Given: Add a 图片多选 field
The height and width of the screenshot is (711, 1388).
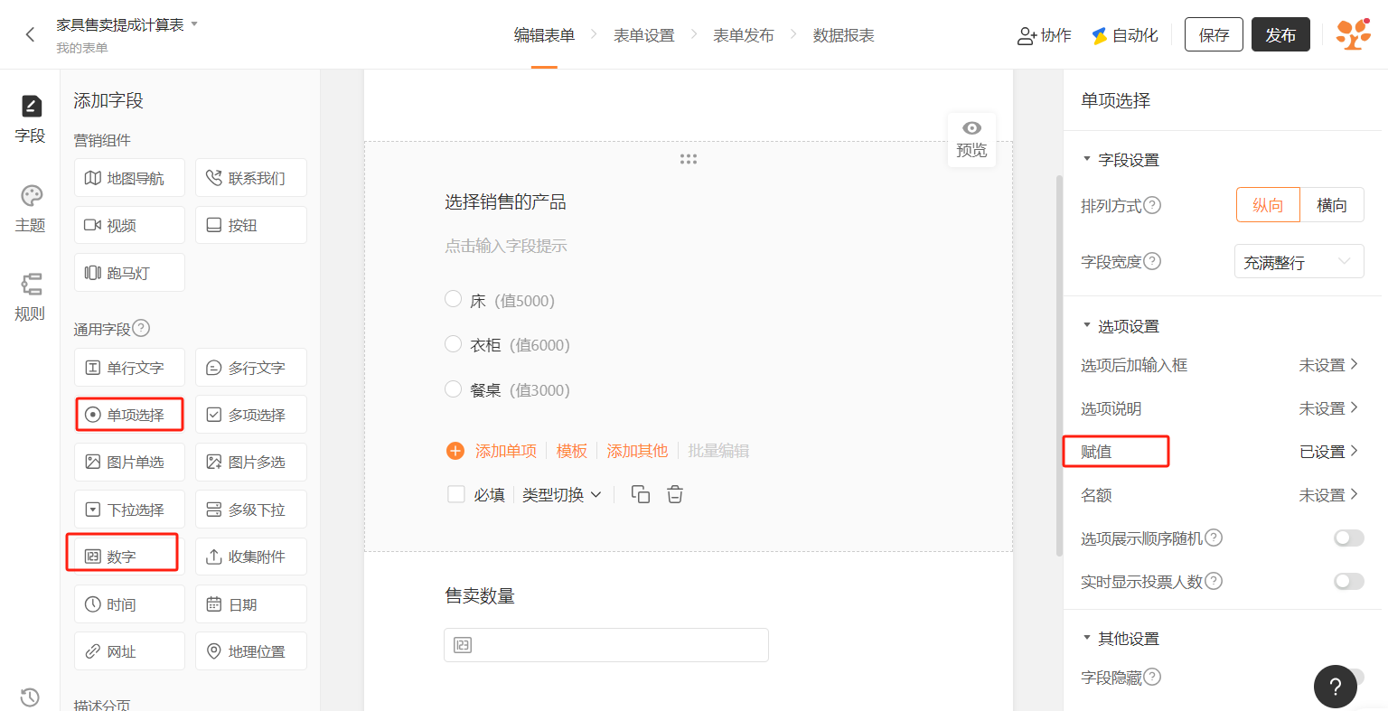Looking at the screenshot, I should pos(251,462).
